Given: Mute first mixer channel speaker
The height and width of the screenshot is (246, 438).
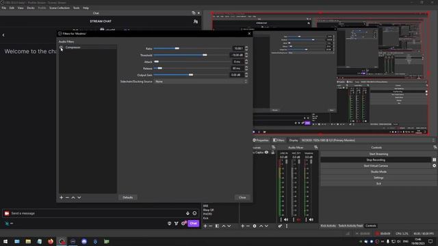Looking at the screenshot, I should pos(286,220).
